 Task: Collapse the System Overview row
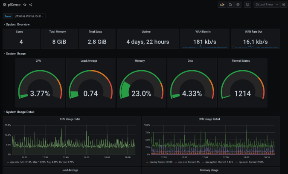(17, 24)
